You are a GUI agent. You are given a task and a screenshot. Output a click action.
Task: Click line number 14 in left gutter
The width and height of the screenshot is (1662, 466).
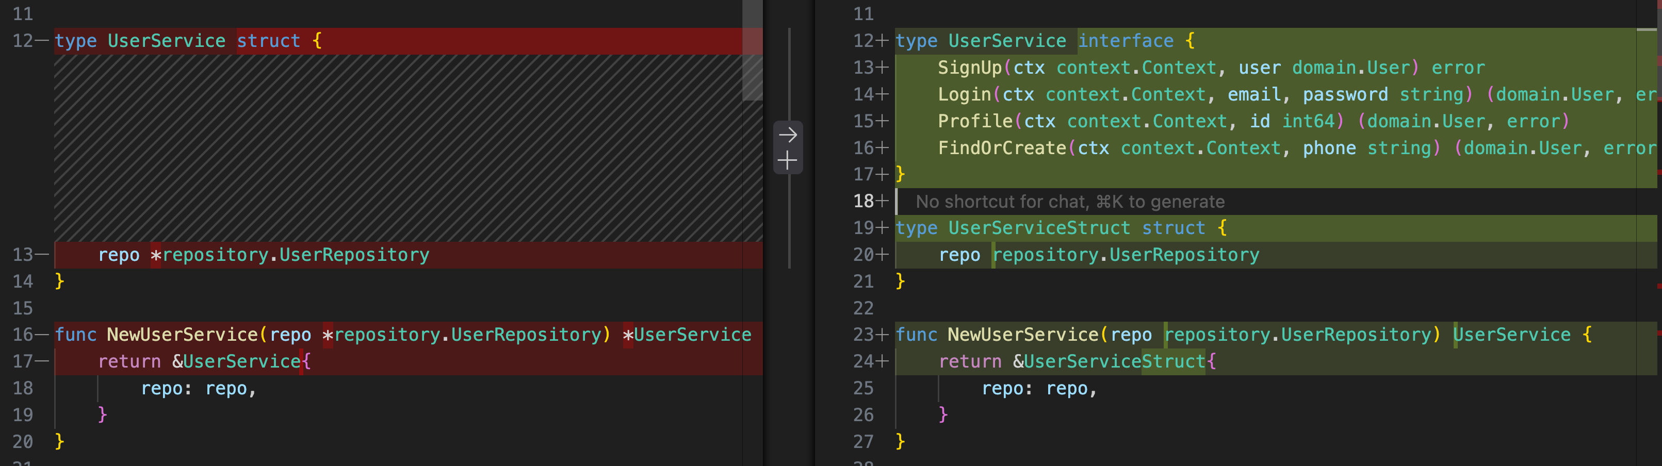23,281
